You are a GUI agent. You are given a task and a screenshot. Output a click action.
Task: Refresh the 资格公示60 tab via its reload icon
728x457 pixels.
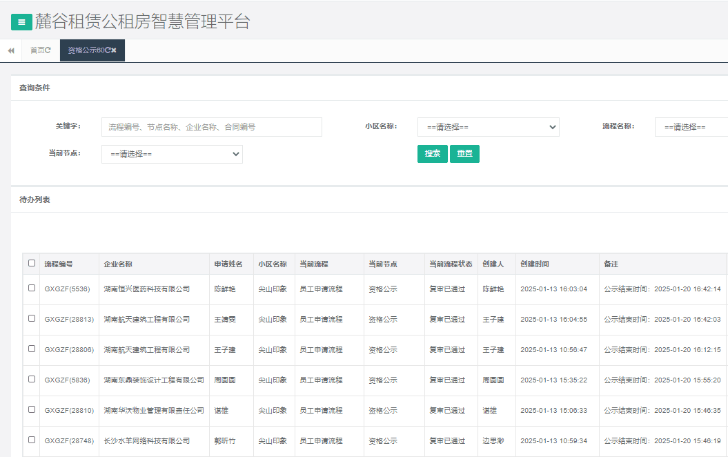tap(108, 50)
